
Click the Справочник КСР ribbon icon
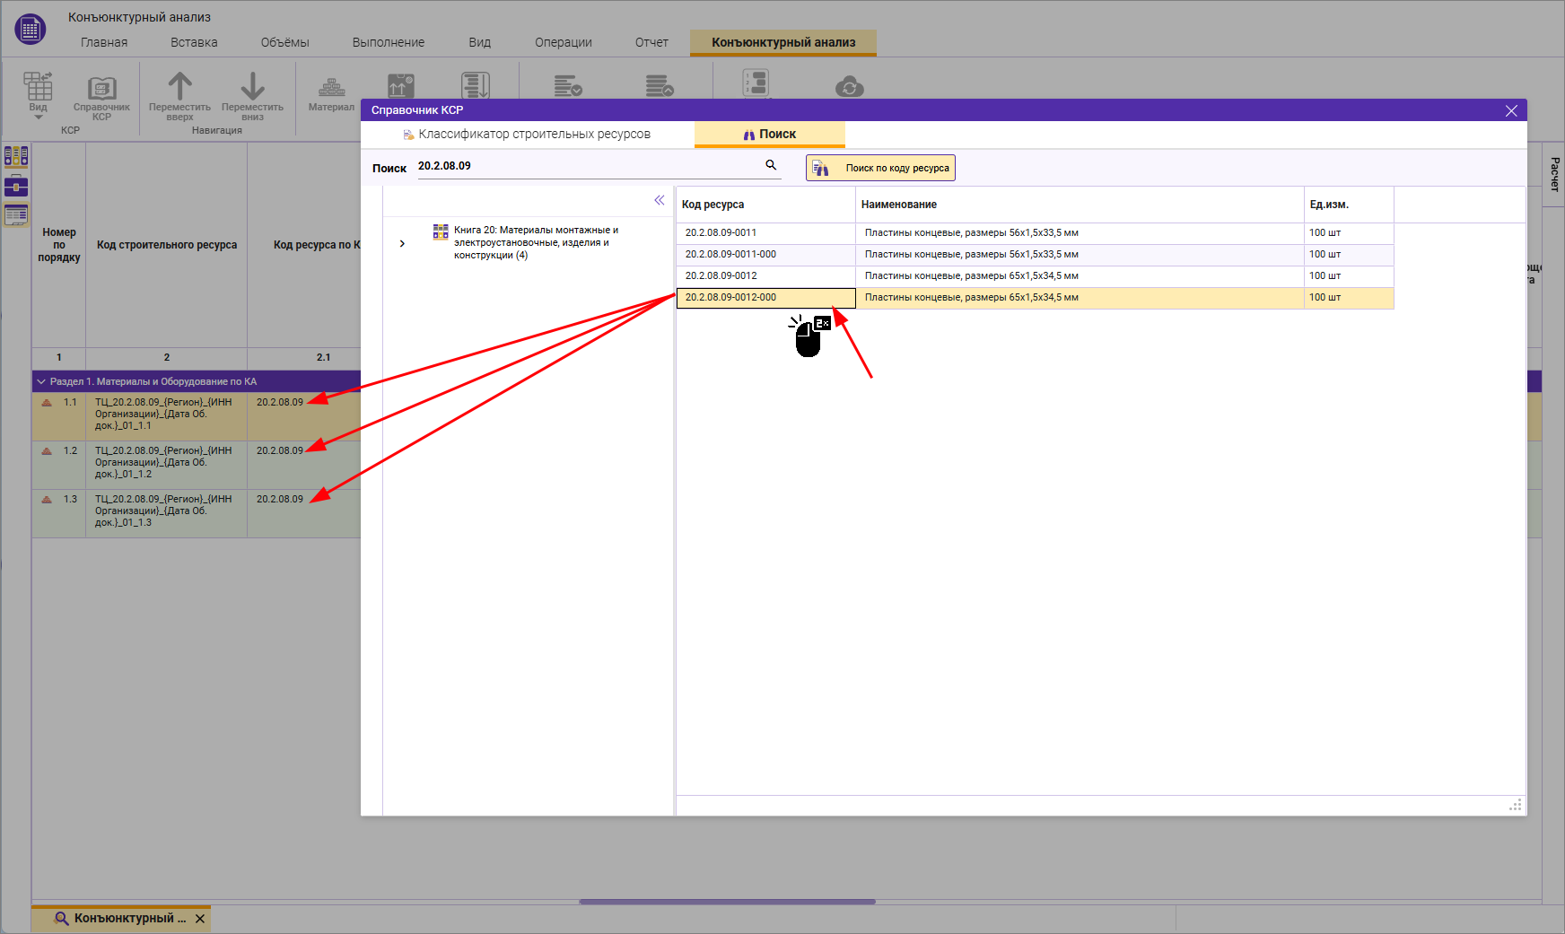click(101, 89)
